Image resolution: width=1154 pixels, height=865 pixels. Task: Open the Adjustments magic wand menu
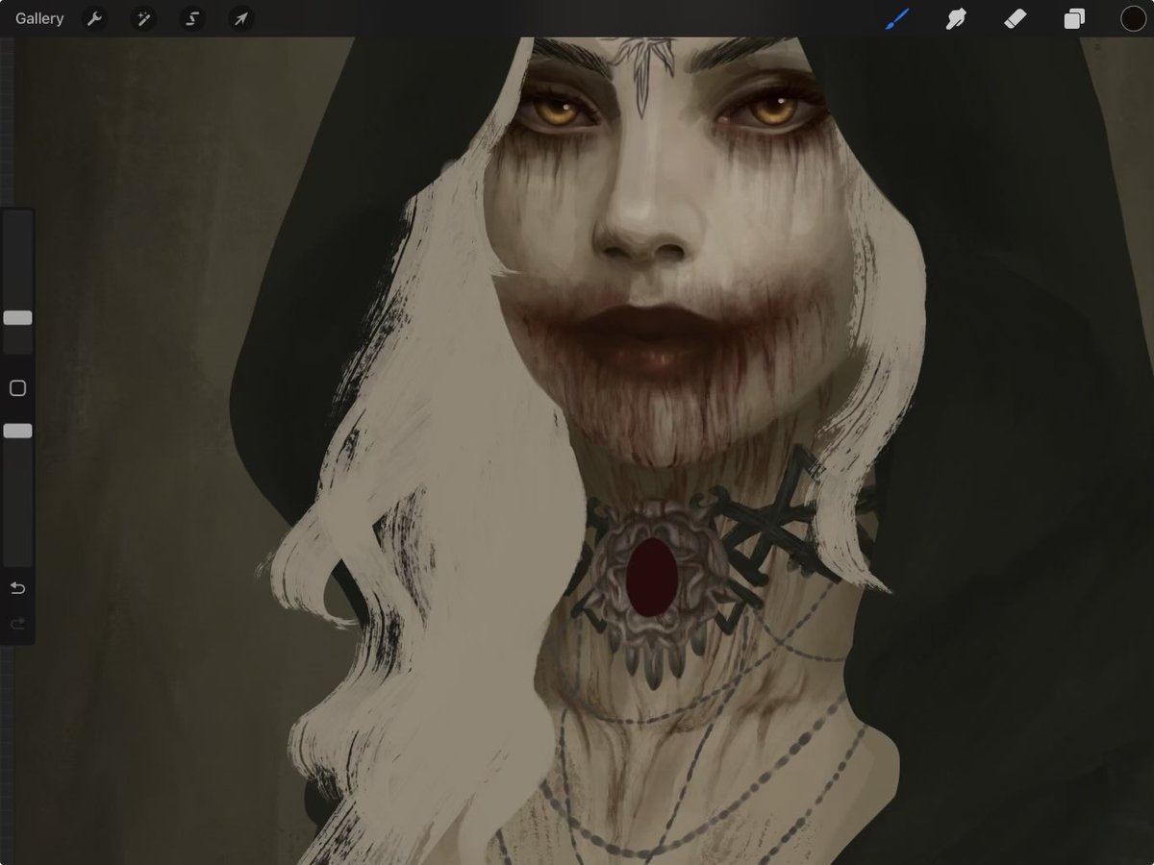click(143, 18)
